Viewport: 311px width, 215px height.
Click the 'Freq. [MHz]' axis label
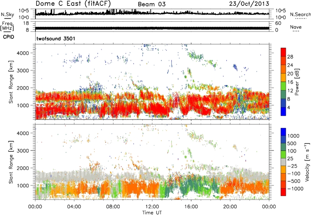tap(7, 26)
